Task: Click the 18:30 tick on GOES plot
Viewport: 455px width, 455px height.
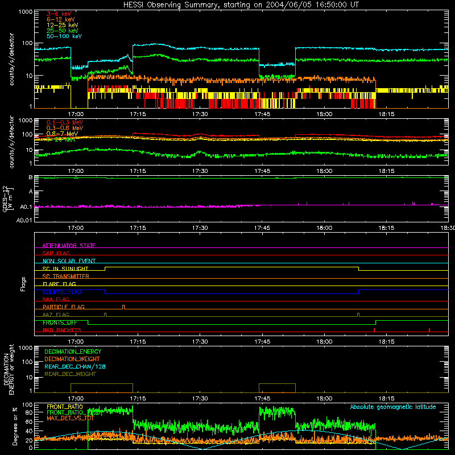Action: 448,228
